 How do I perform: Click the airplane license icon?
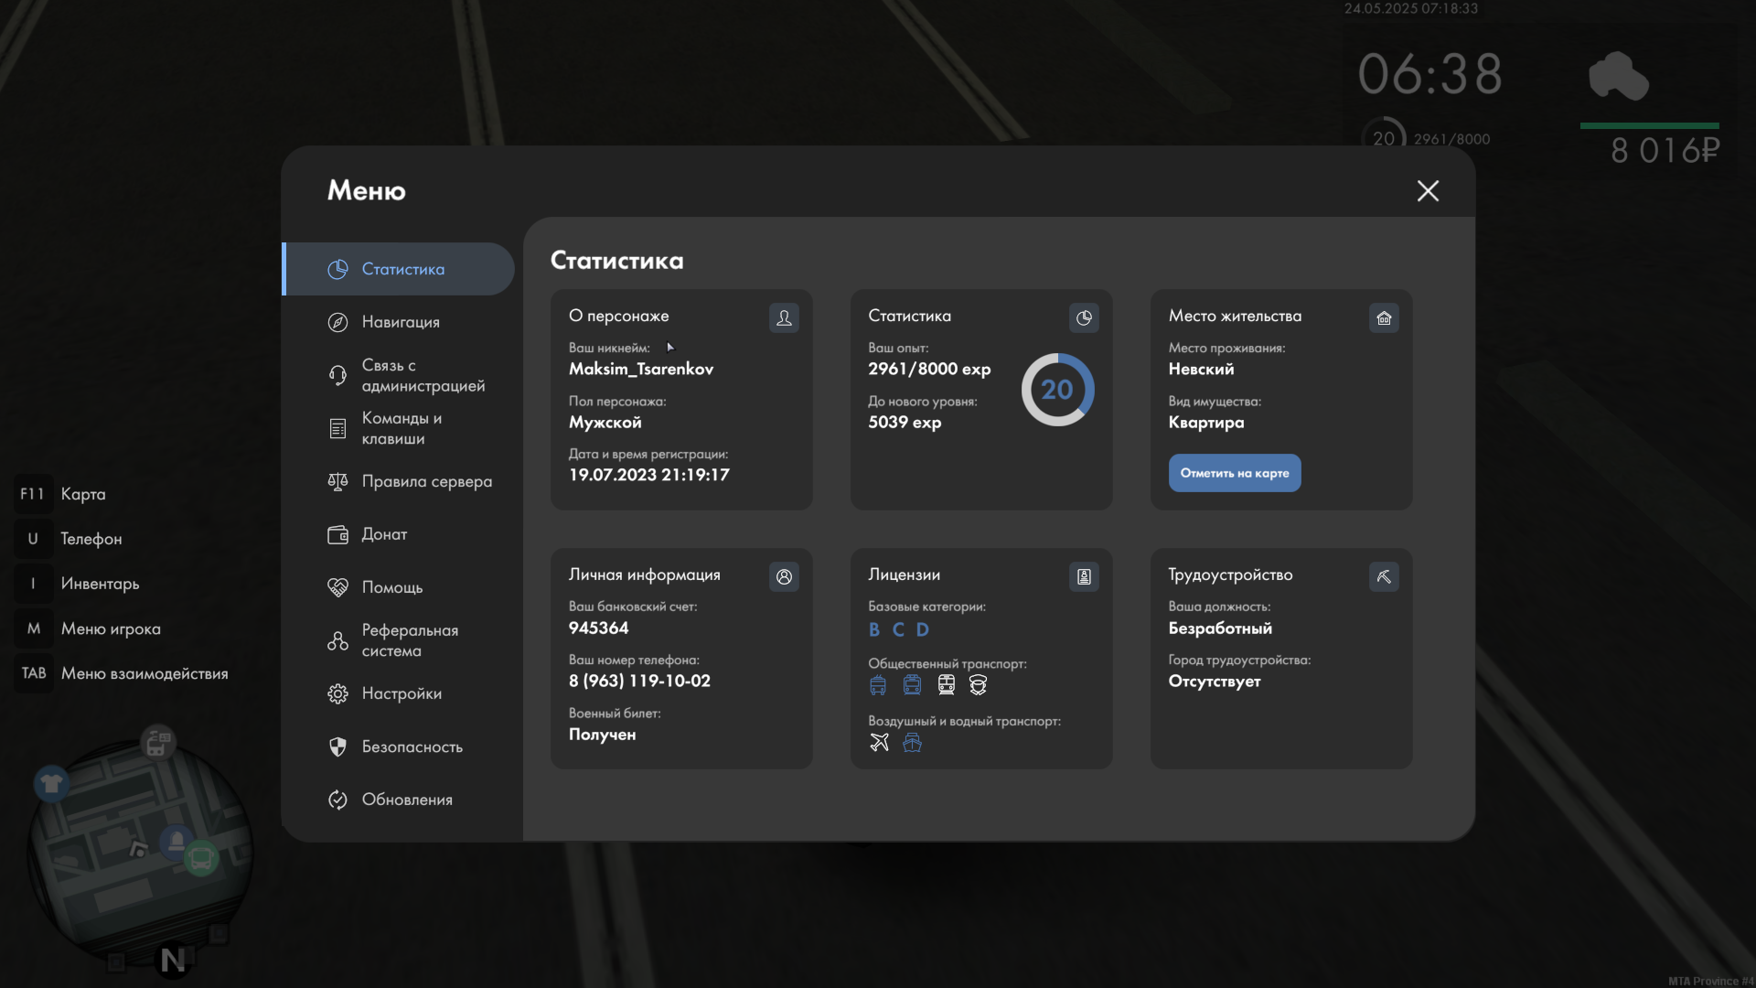pos(879,743)
